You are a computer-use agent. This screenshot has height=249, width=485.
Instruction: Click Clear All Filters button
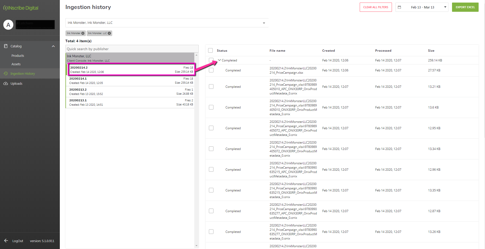(x=376, y=7)
